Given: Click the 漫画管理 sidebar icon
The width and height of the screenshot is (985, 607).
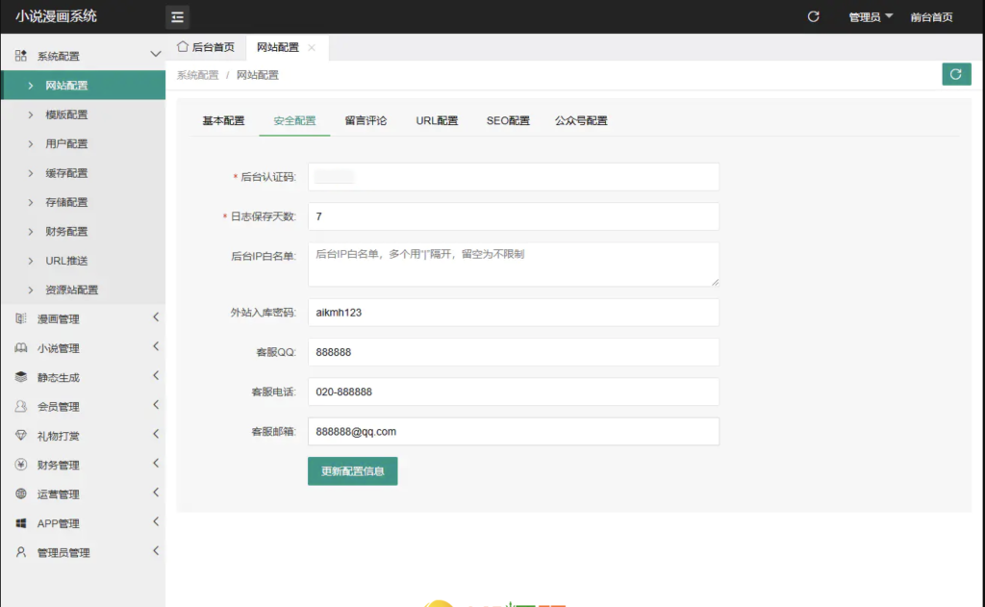Looking at the screenshot, I should pos(21,319).
